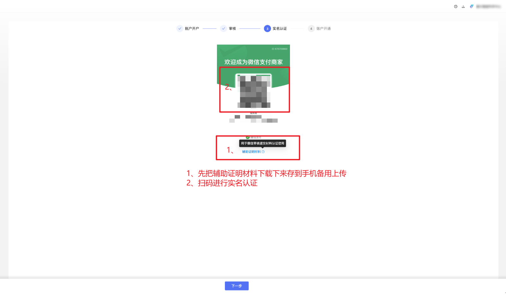Click the info icon beside 辅助证明材料
Viewport: 506px width, 303px height.
(x=263, y=152)
